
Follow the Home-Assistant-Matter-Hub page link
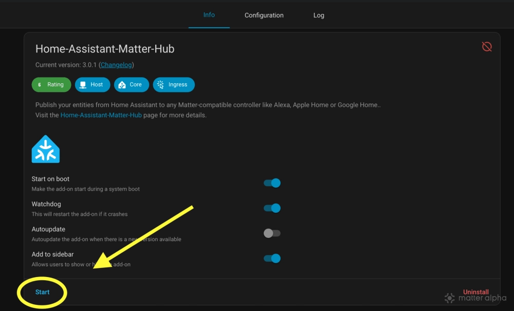pos(101,115)
